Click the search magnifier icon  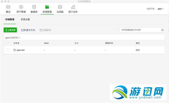(163, 30)
